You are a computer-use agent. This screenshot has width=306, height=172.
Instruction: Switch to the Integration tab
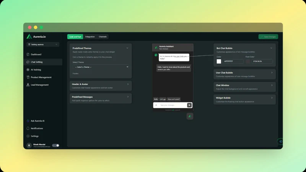tap(90, 37)
